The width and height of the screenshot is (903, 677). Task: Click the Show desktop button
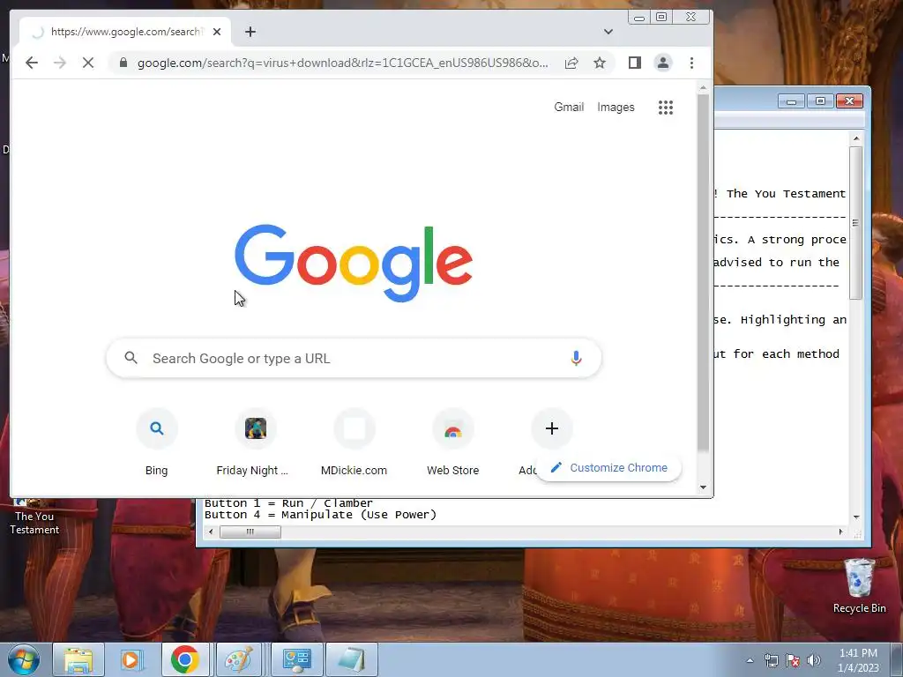point(897,659)
